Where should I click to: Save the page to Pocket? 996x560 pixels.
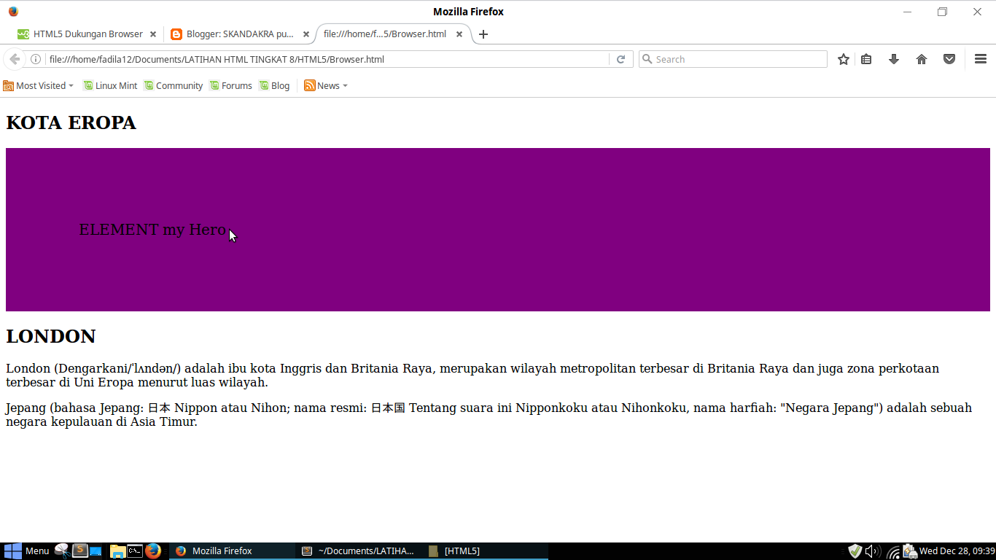949,59
